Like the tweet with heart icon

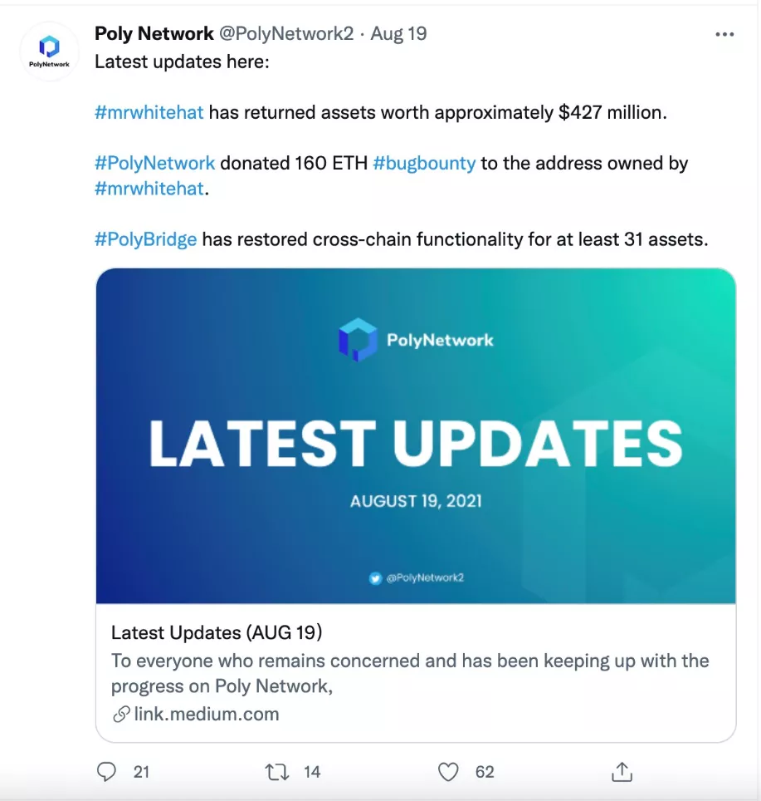448,772
